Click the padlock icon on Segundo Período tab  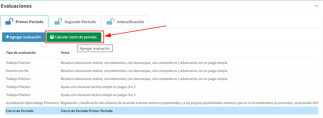pyautogui.click(x=58, y=22)
